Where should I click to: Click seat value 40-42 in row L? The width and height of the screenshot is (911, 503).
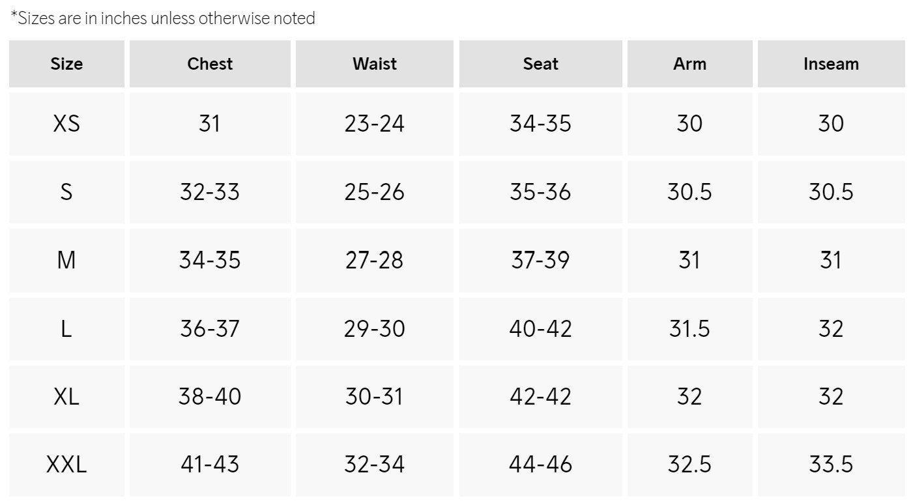point(540,328)
